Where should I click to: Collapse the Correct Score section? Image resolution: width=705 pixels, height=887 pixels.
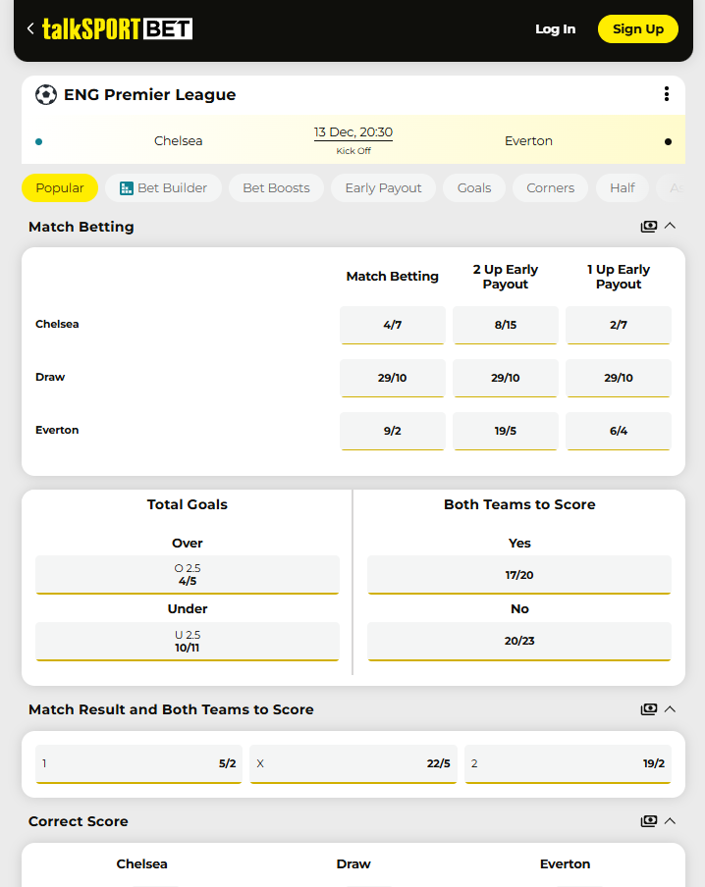[x=670, y=821]
